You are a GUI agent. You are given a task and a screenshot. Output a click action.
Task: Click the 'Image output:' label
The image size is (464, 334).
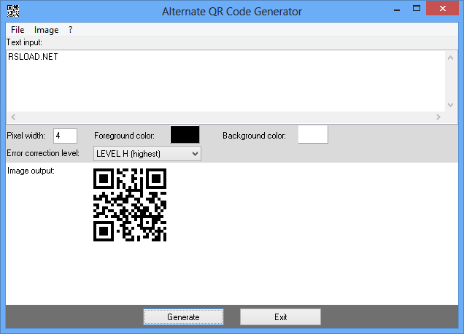(x=31, y=171)
